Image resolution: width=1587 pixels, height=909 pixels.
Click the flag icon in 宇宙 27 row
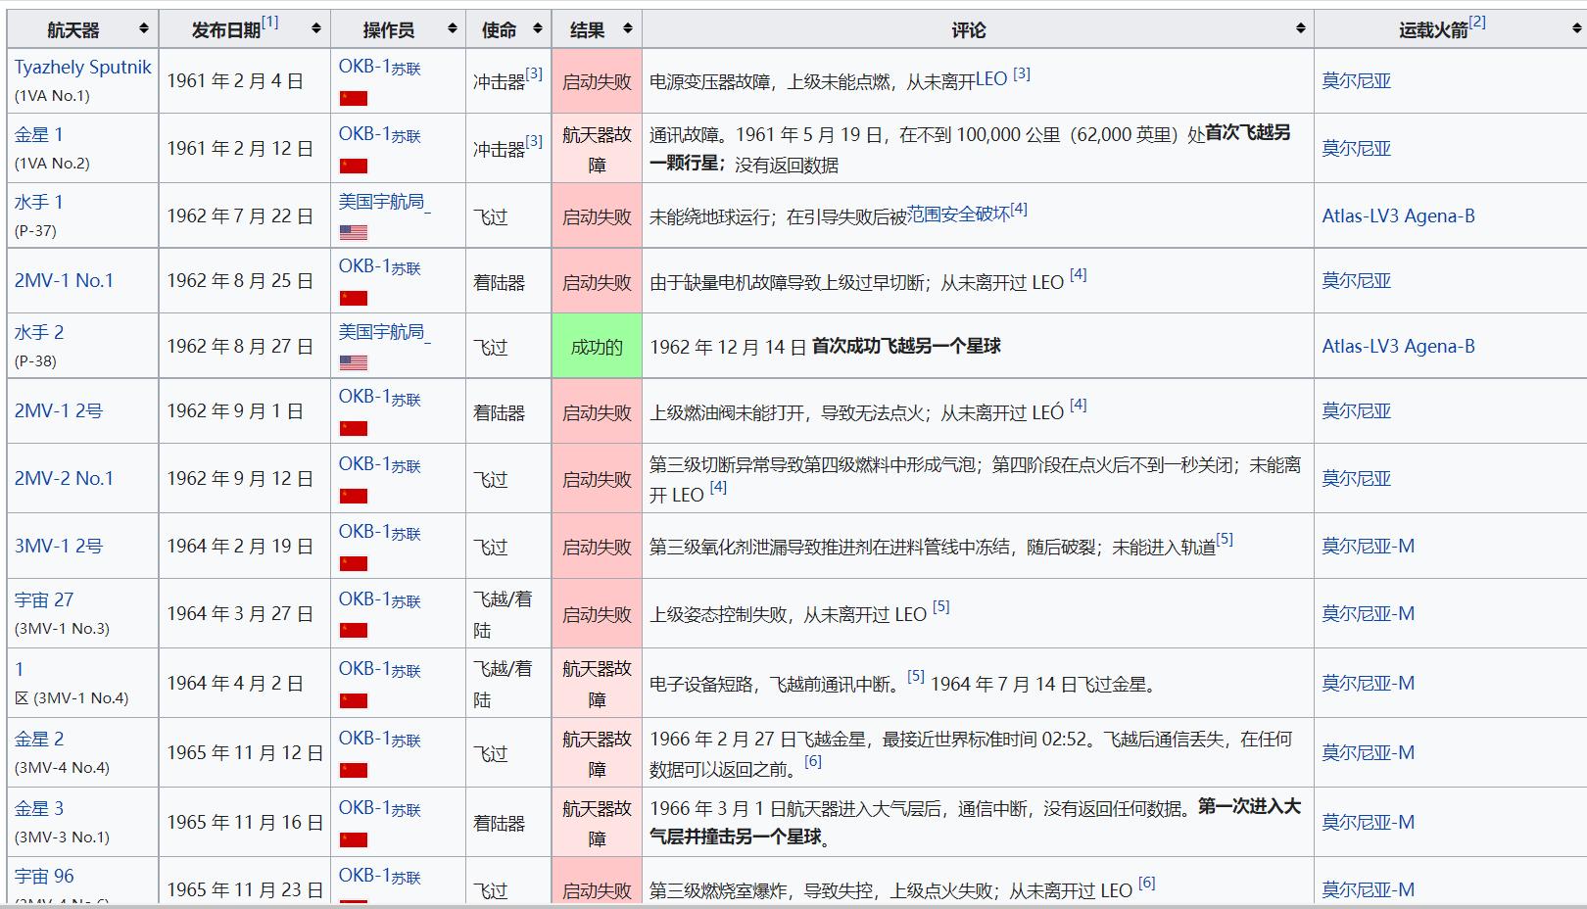point(353,631)
